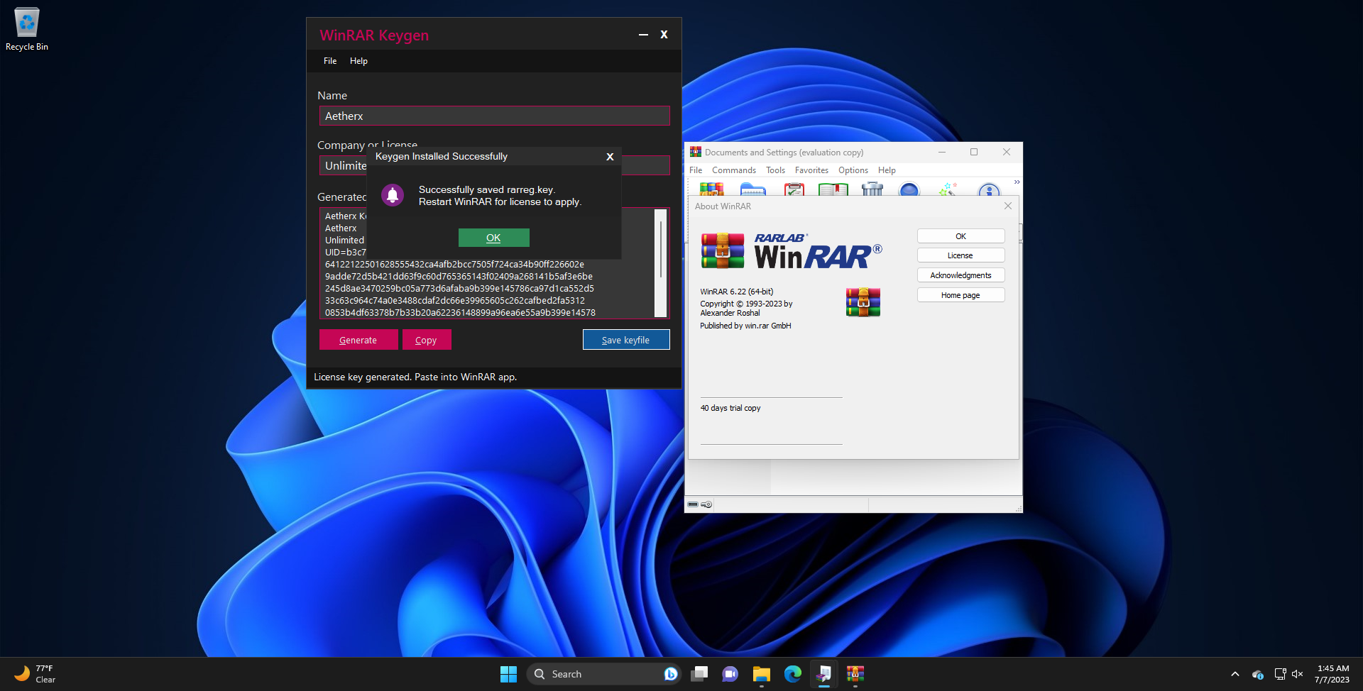Image resolution: width=1363 pixels, height=691 pixels.
Task: Click the key line starting with 0853b4df63
Action: (460, 313)
